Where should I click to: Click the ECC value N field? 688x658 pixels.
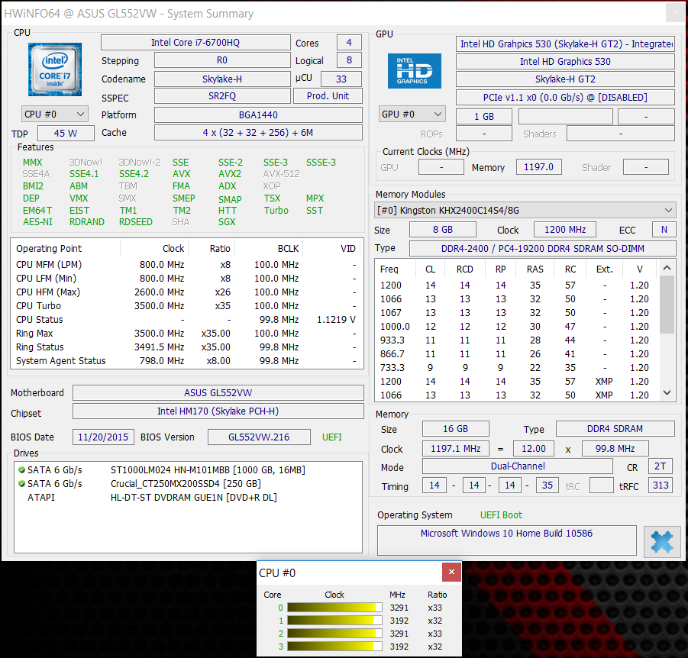coord(664,230)
